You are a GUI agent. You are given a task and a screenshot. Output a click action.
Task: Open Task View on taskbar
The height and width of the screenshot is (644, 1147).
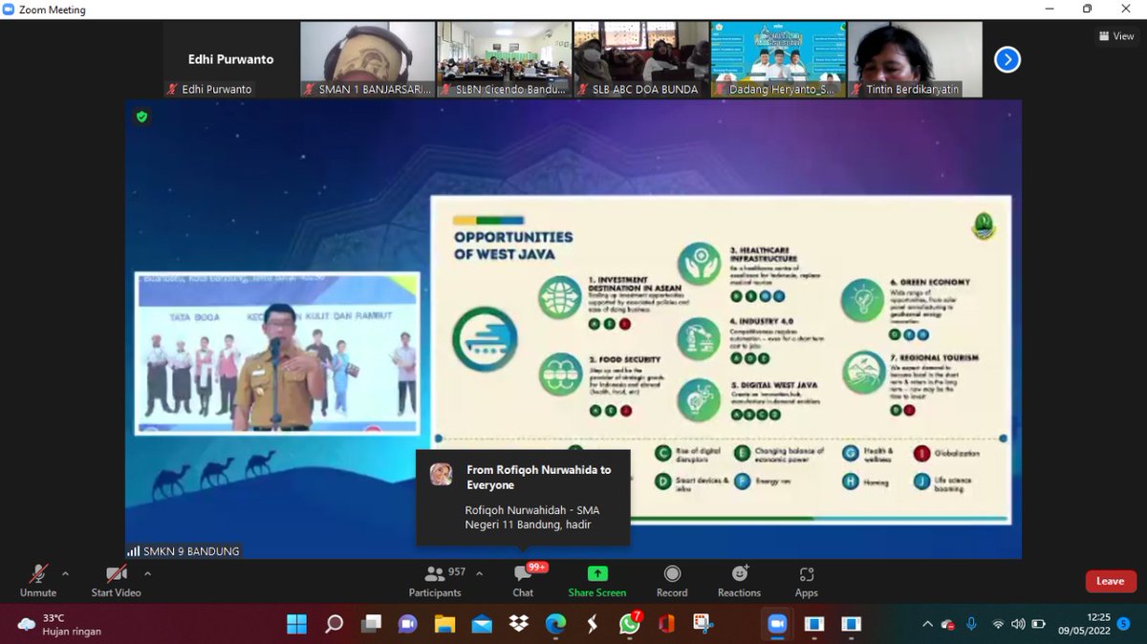(371, 624)
